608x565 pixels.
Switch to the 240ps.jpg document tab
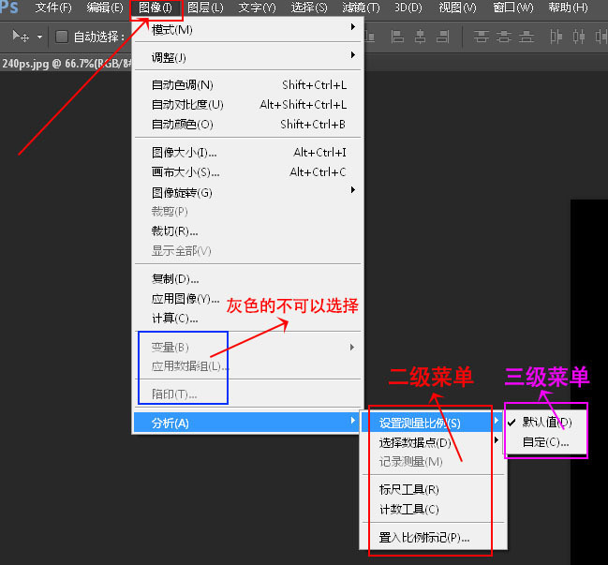coord(66,66)
